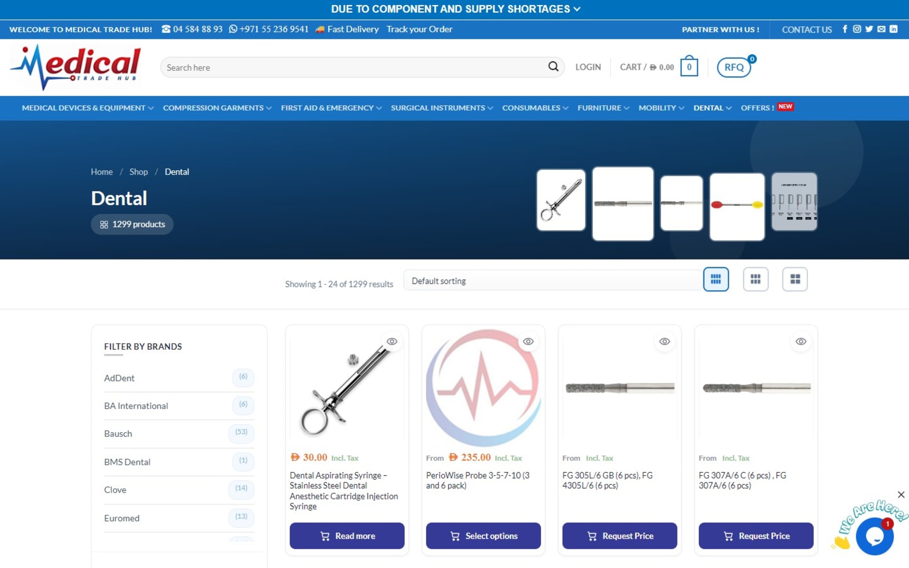Request price for FG 307A/6 C
The image size is (909, 568).
tap(756, 536)
